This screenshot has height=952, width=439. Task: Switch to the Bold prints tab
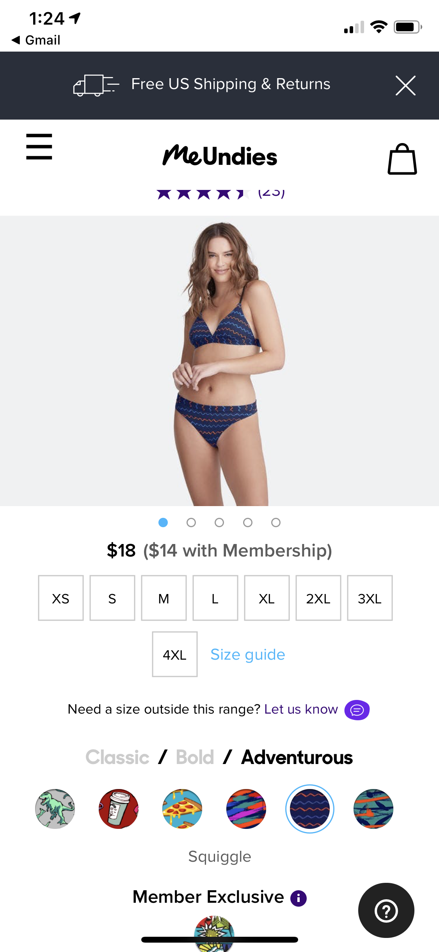click(195, 757)
